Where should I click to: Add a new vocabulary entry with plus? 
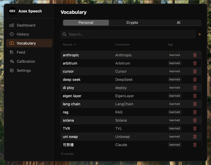point(200,34)
